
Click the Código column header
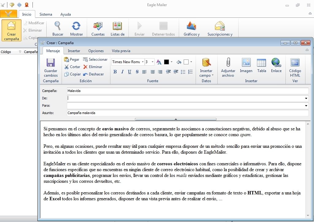[x=11, y=52]
